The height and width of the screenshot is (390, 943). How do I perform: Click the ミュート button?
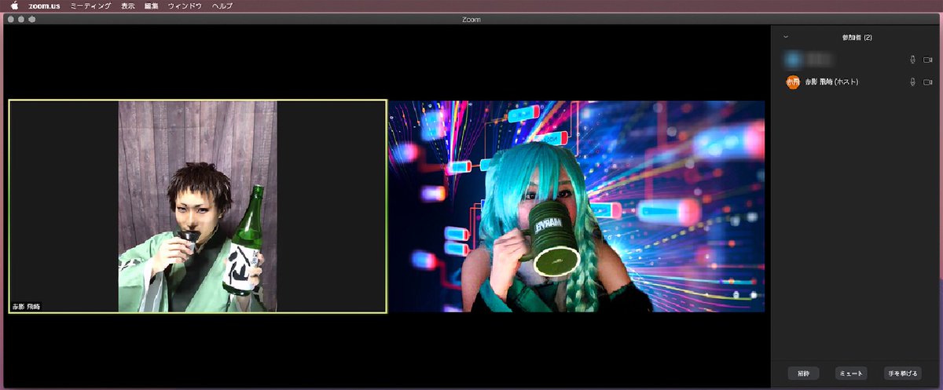pos(849,374)
